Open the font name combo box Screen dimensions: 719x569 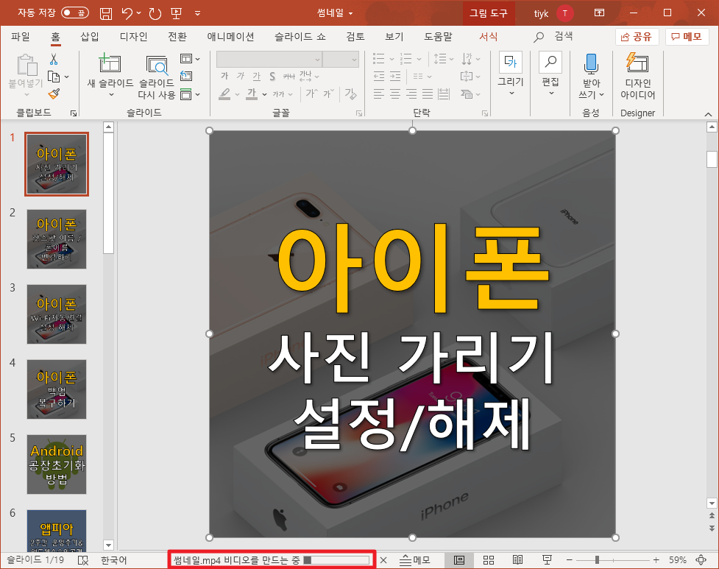269,60
